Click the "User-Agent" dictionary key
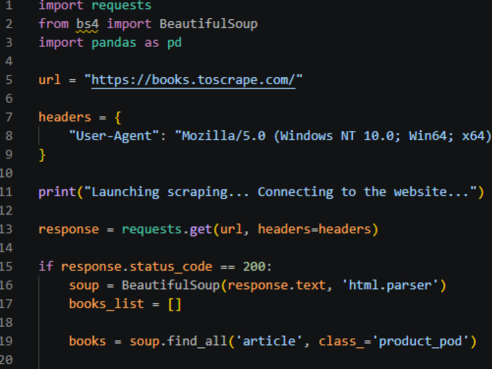Image resolution: width=492 pixels, height=369 pixels. coord(114,136)
